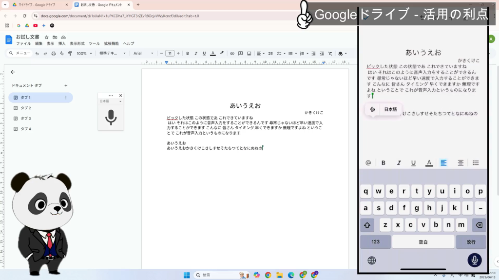Toggle bold in Docs toolbar
499x280 pixels.
[x=188, y=54]
